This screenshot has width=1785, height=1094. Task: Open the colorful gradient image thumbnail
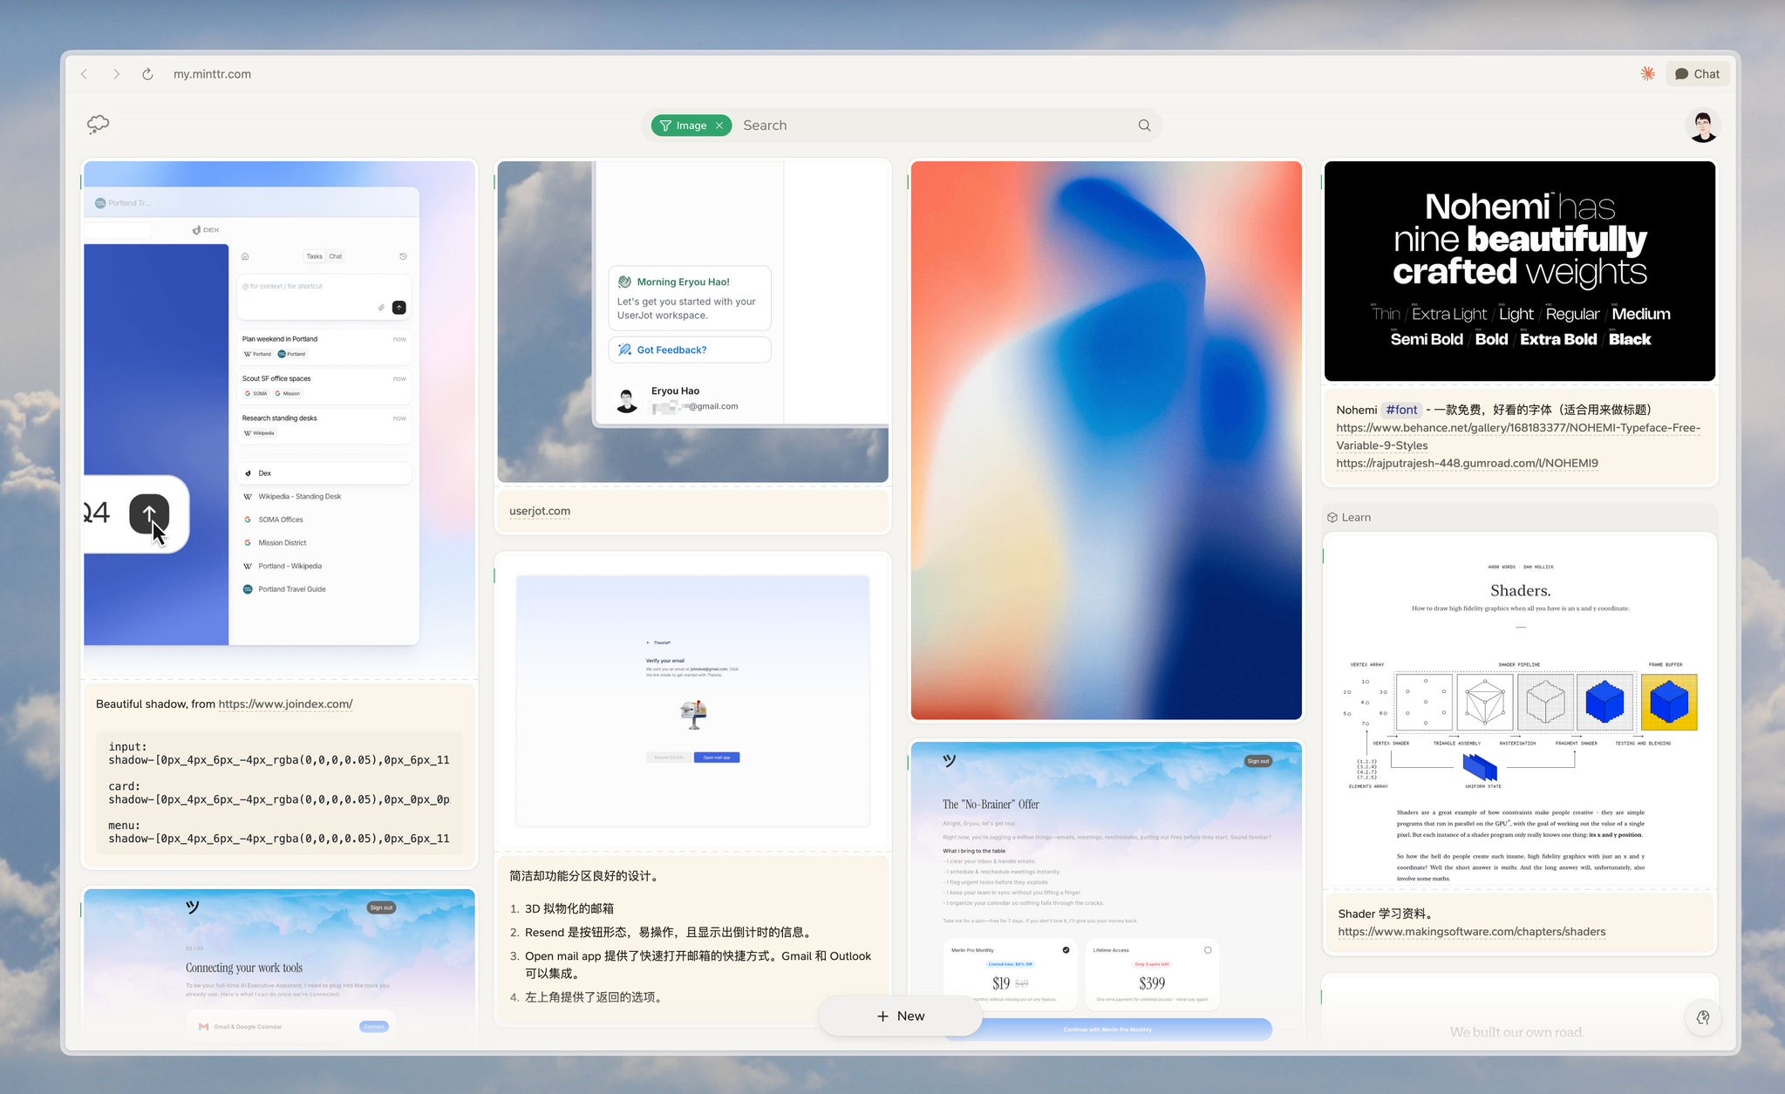click(x=1106, y=440)
